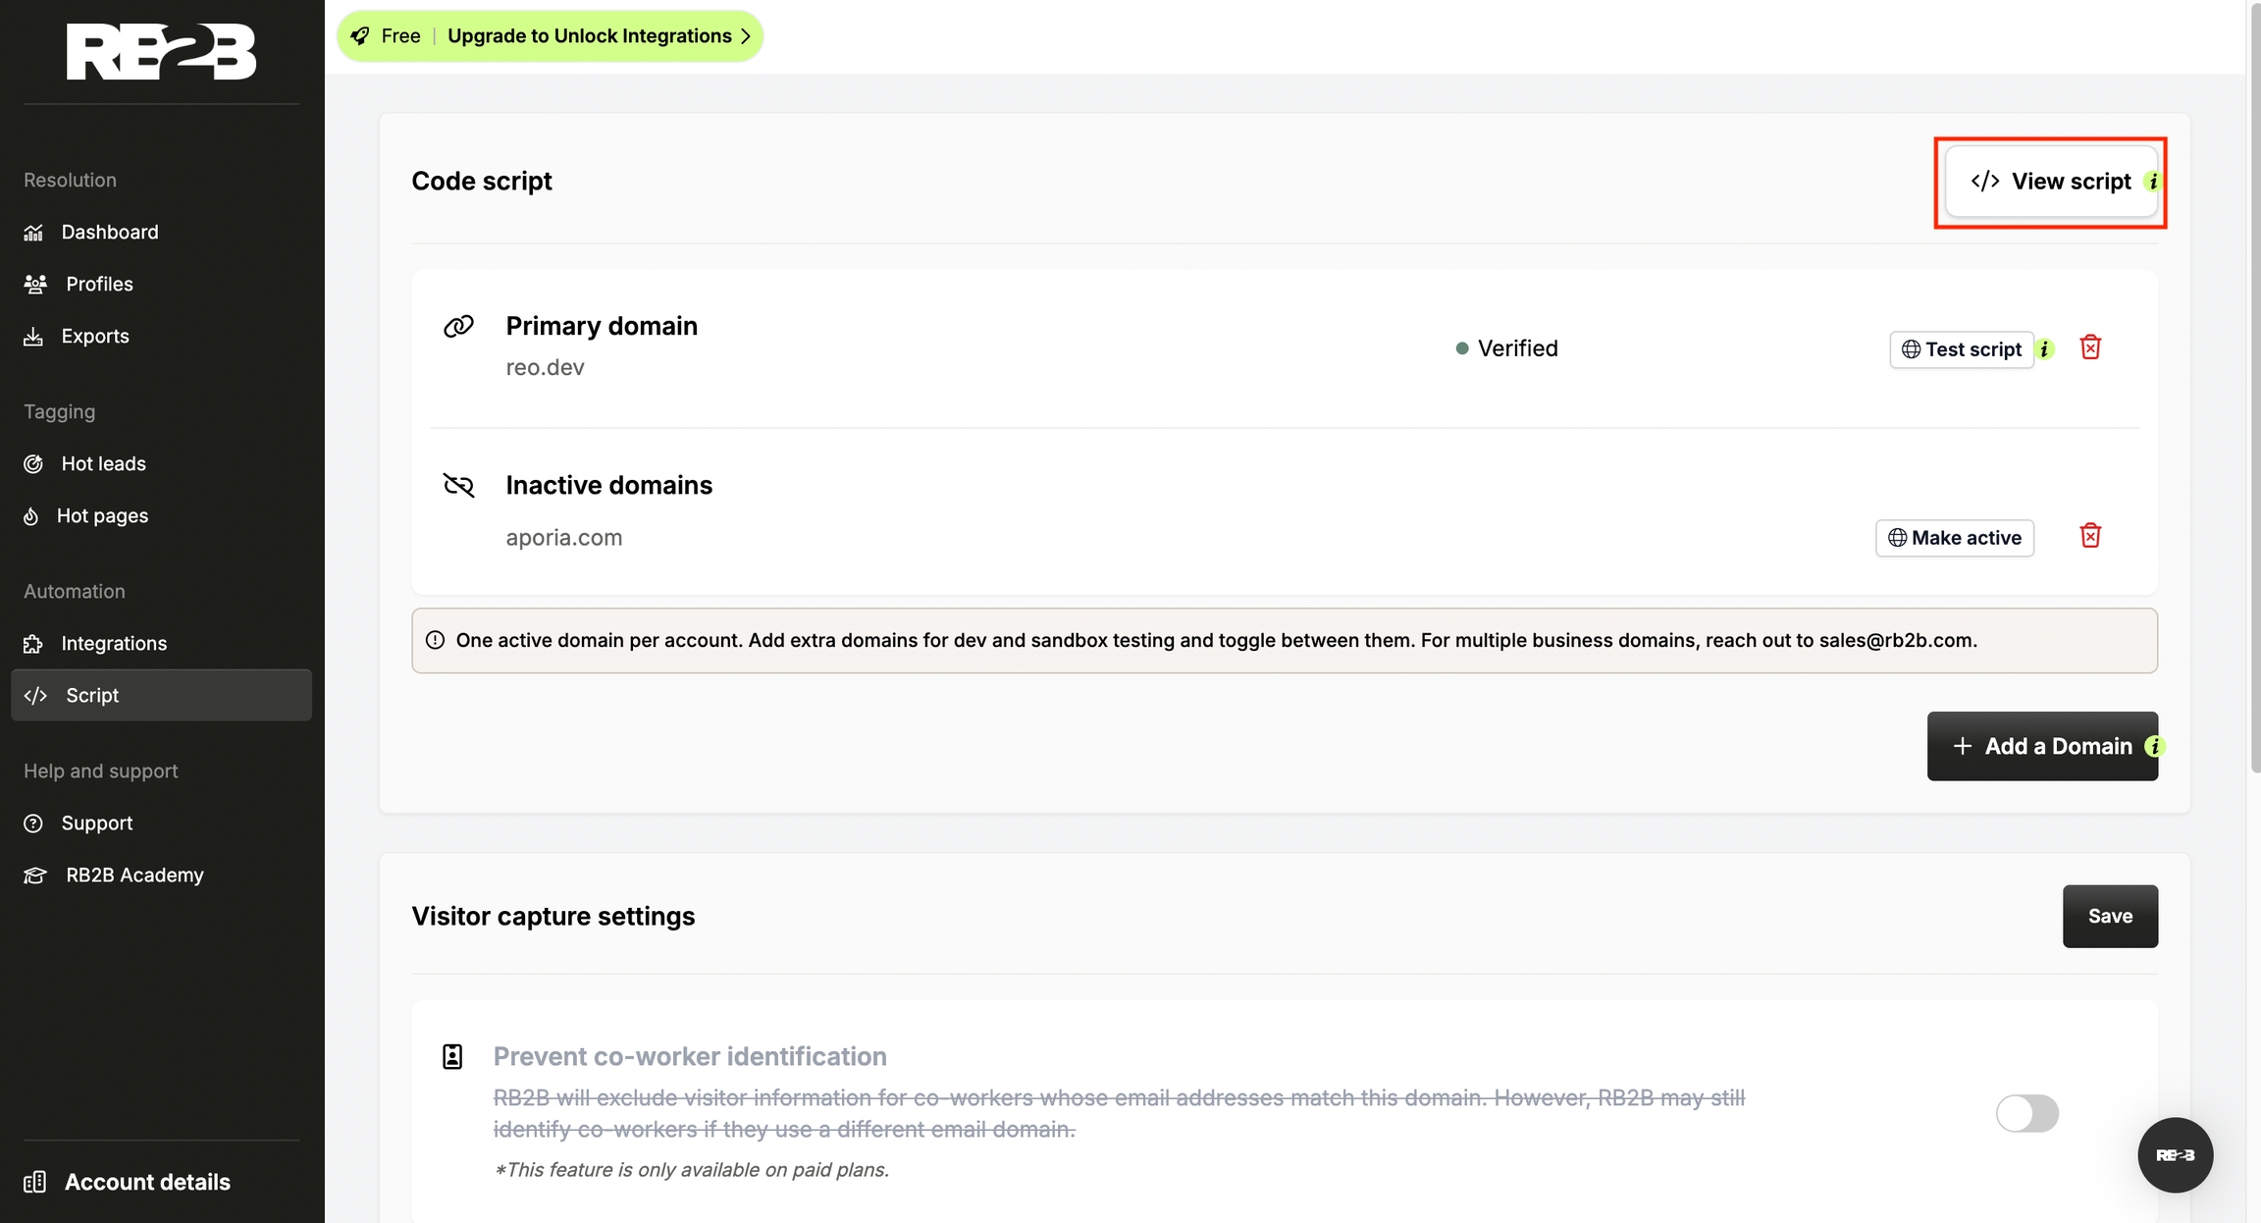Open the RB2B chat widget bubble
Viewport: 2261px width, 1223px height.
(2175, 1155)
